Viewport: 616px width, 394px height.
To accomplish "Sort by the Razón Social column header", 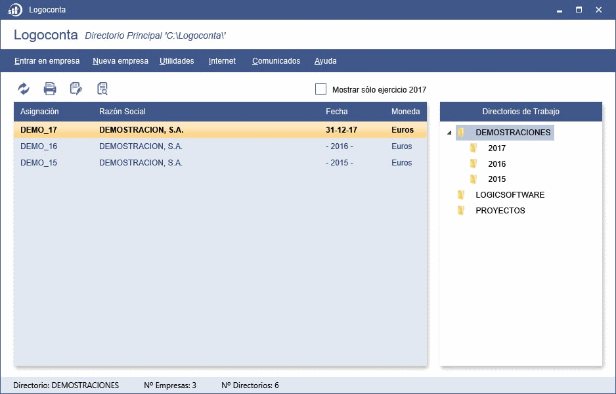I will (x=122, y=112).
